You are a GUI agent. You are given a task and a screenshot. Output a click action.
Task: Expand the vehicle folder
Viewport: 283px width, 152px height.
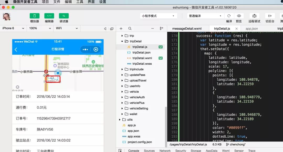tap(122, 92)
